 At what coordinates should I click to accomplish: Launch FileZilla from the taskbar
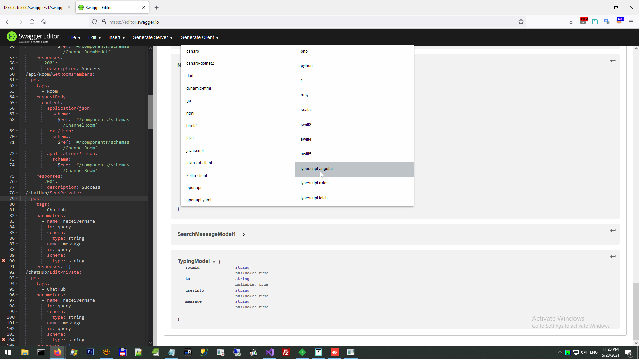click(x=286, y=352)
